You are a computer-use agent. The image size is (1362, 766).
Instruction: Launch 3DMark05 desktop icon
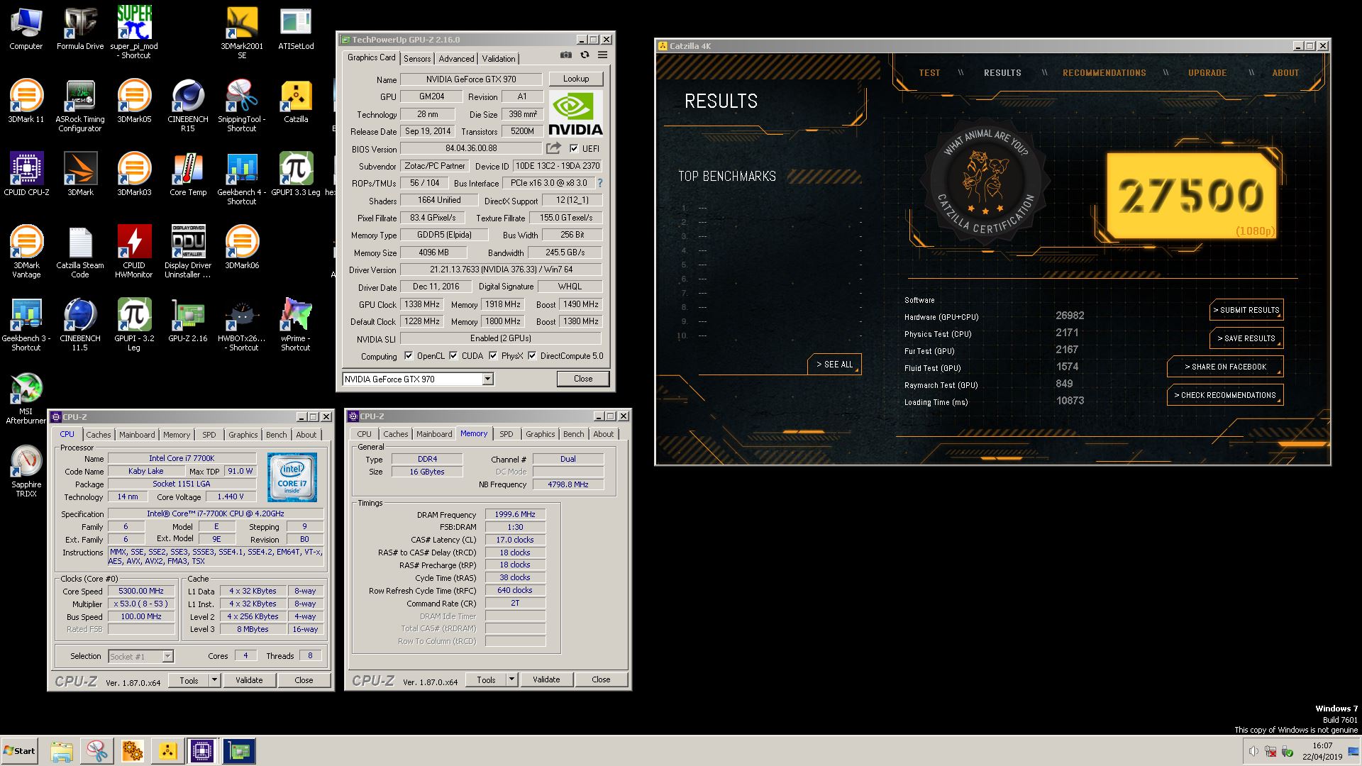click(134, 101)
